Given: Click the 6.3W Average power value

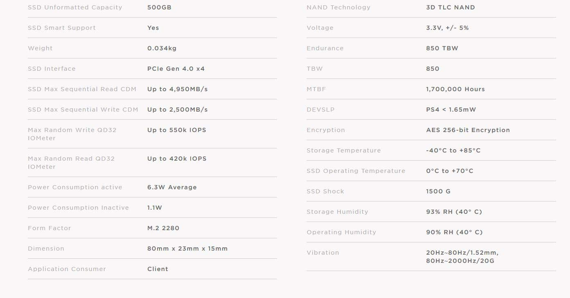Looking at the screenshot, I should point(172,187).
